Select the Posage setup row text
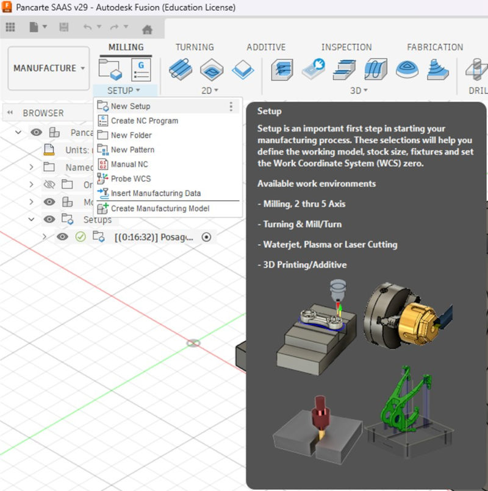Image resolution: width=488 pixels, height=491 pixels. 154,237
